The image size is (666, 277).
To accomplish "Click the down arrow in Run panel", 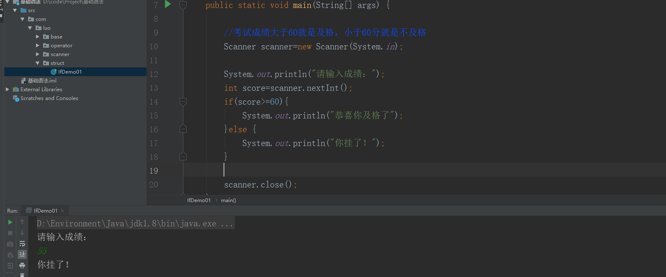I will (x=22, y=233).
